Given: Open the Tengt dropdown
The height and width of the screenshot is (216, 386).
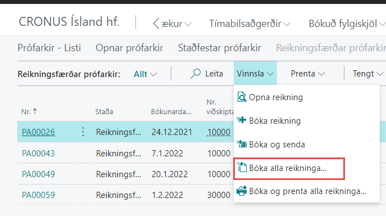Looking at the screenshot, I should (x=368, y=74).
